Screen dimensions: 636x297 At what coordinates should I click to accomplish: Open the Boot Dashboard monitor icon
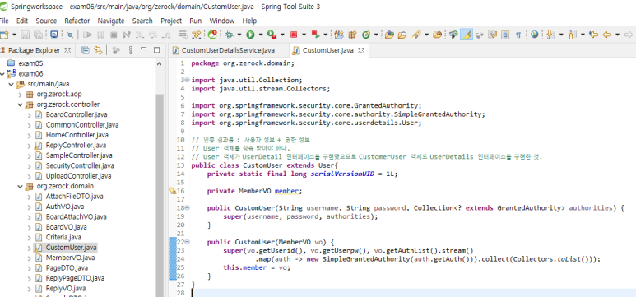point(54,35)
